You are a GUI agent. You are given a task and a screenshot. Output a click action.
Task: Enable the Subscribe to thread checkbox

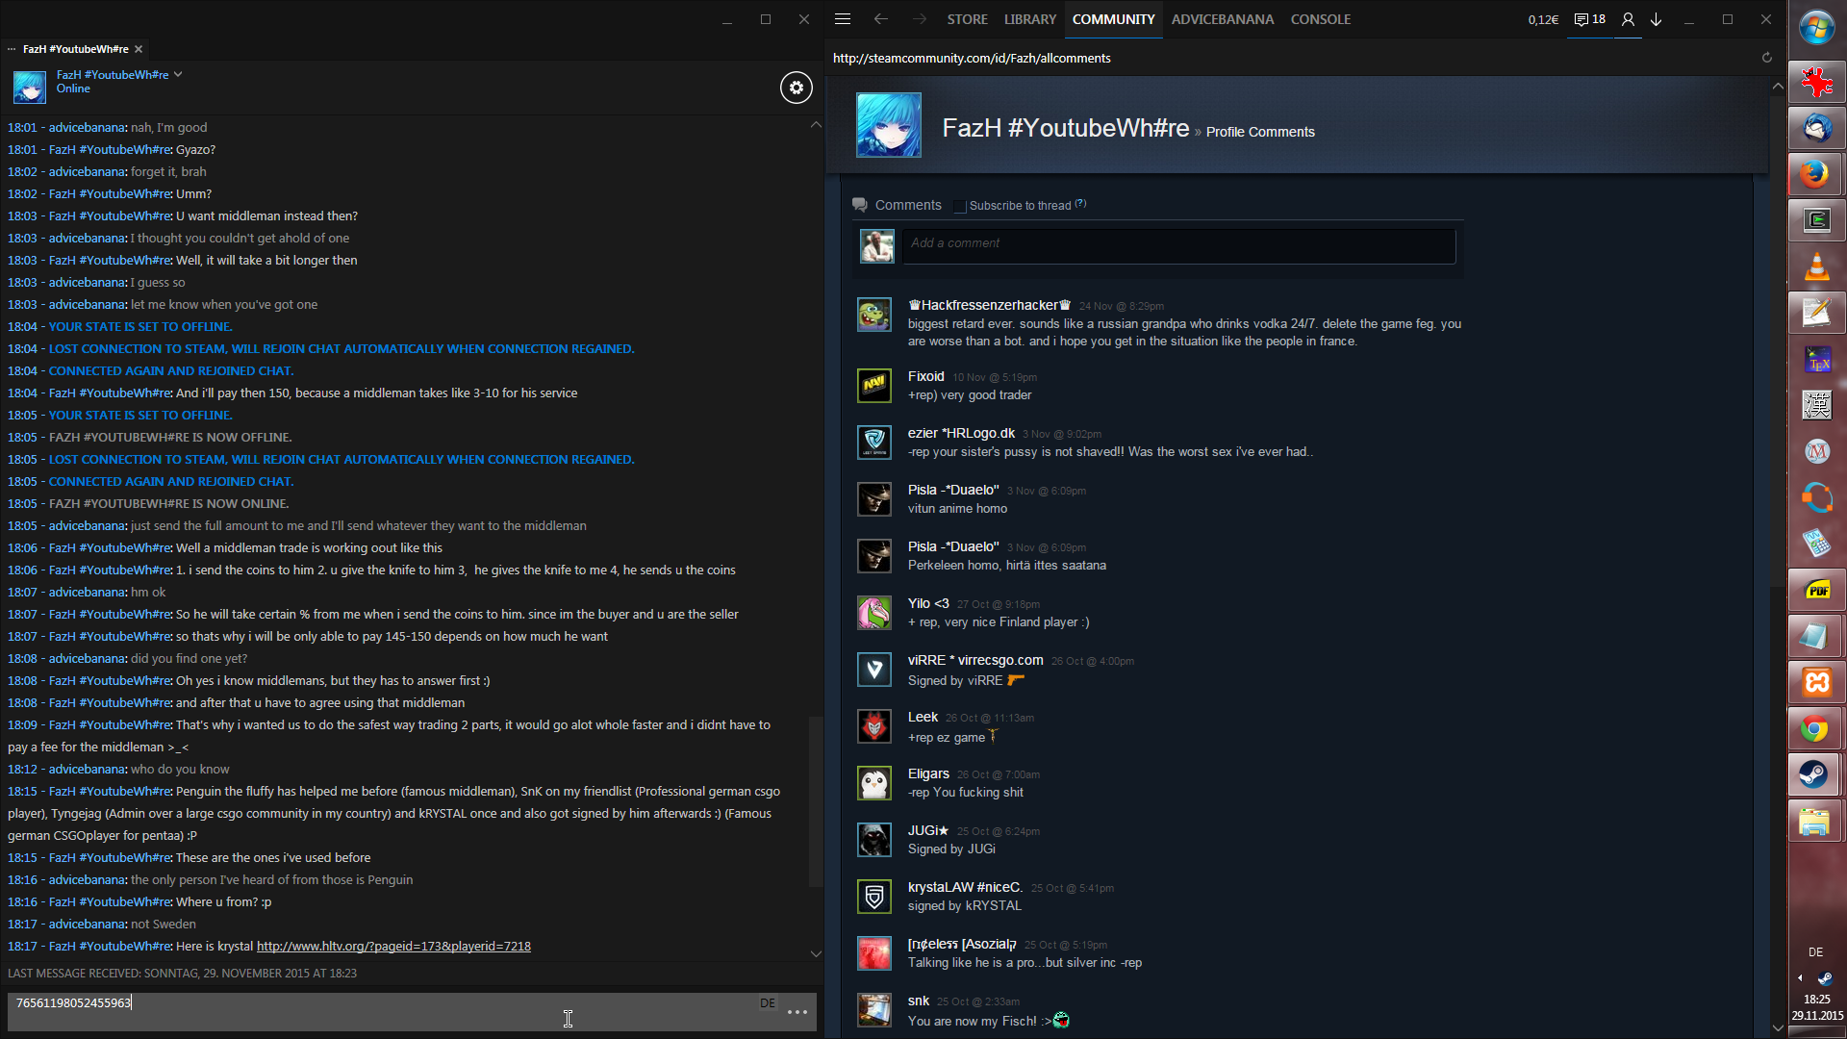(x=959, y=206)
